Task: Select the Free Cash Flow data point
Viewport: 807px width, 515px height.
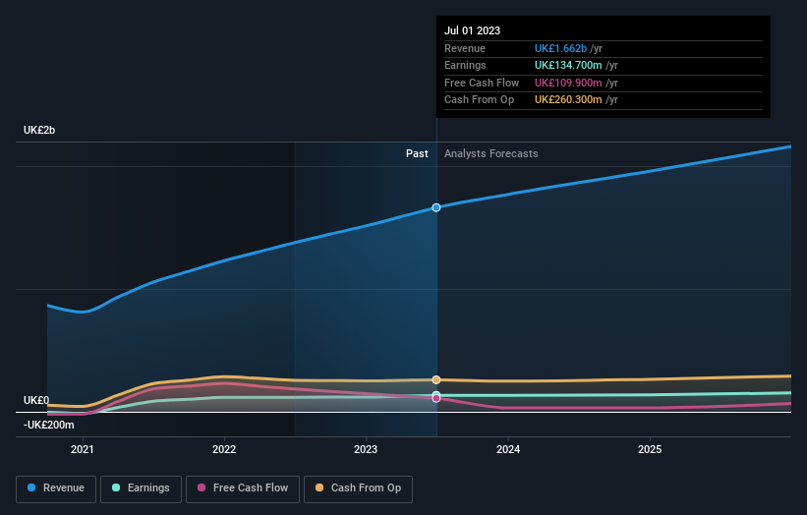Action: click(x=436, y=398)
